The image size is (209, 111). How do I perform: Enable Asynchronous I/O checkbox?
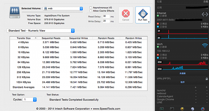91,8
